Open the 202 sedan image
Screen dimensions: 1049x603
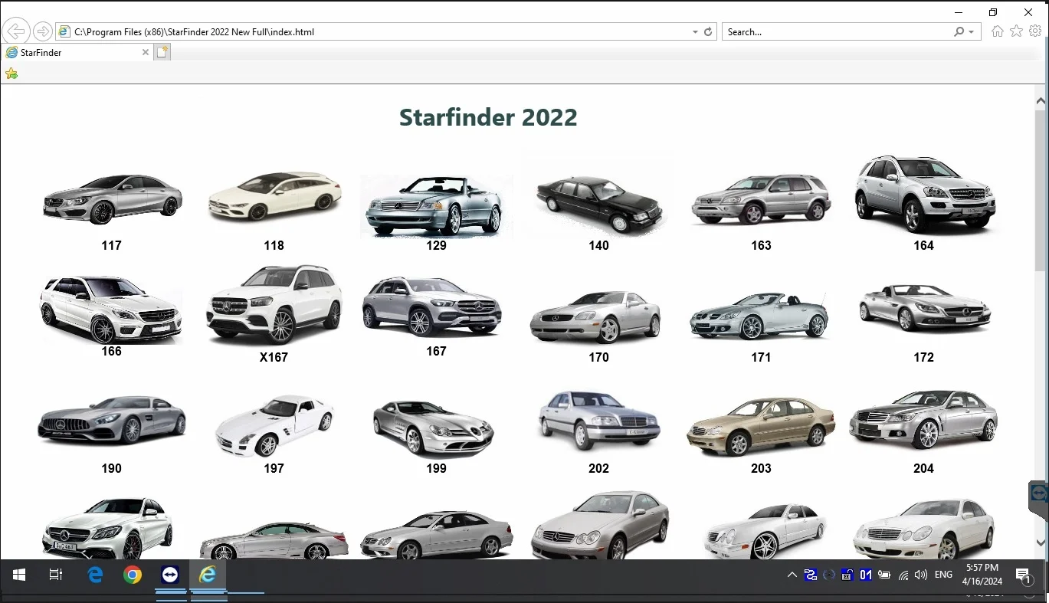598,420
